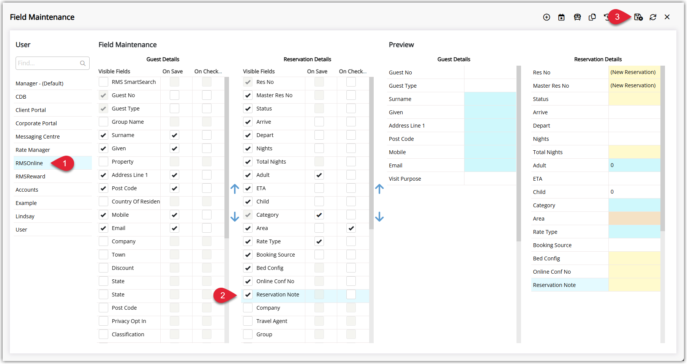Screen dimensions: 687x364
Task: Toggle Category On Save checkbox
Action: tap(319, 215)
